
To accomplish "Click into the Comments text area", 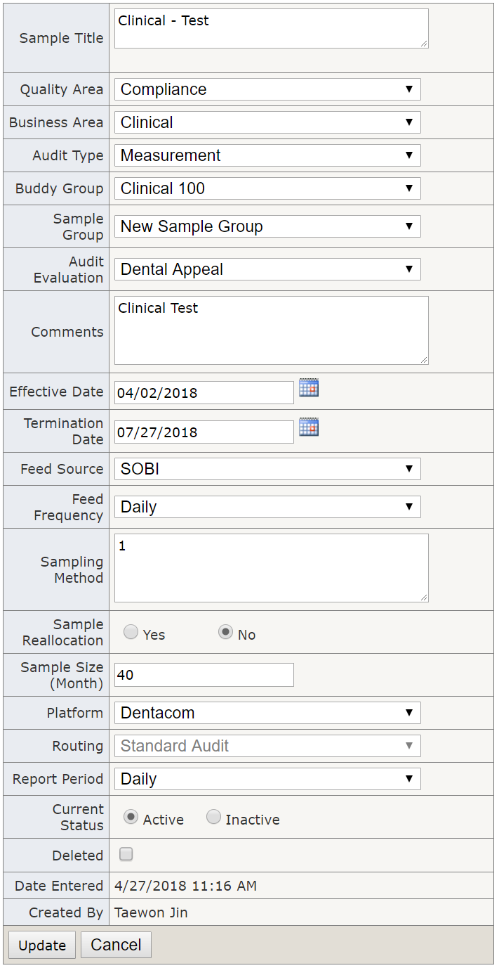I will pos(272,330).
